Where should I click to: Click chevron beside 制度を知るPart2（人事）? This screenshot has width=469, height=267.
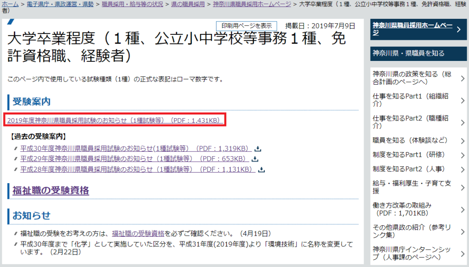click(463, 169)
